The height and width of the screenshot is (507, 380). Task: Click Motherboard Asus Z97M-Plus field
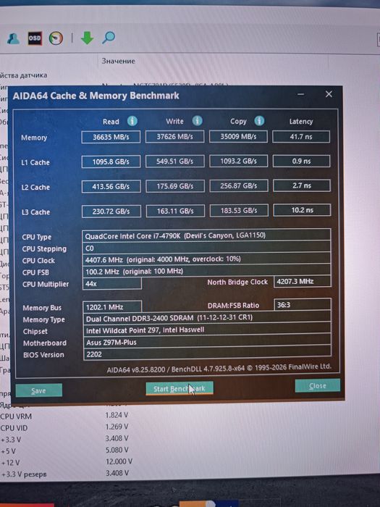pyautogui.click(x=207, y=342)
